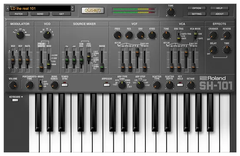Click the VCF KYBD knob
The width and height of the screenshot is (240, 156).
(x=152, y=35)
